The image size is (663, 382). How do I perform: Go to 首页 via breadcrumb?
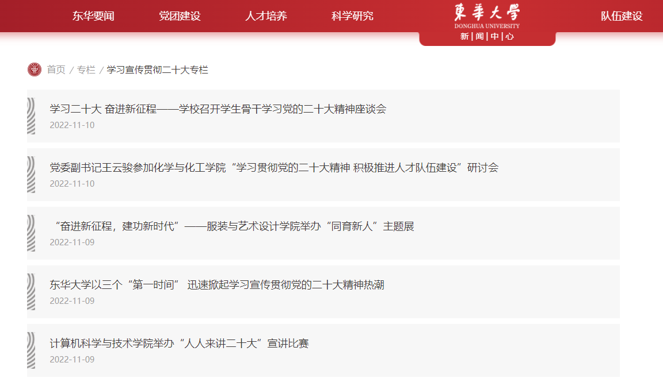coord(56,70)
